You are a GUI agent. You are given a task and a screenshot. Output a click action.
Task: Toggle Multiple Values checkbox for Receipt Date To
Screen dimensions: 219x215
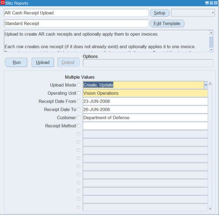(78, 109)
